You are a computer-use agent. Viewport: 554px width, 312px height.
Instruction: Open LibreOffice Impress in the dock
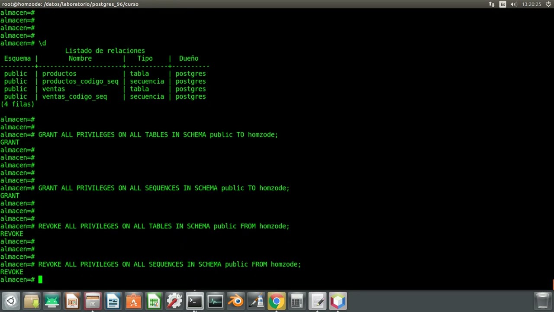72,301
